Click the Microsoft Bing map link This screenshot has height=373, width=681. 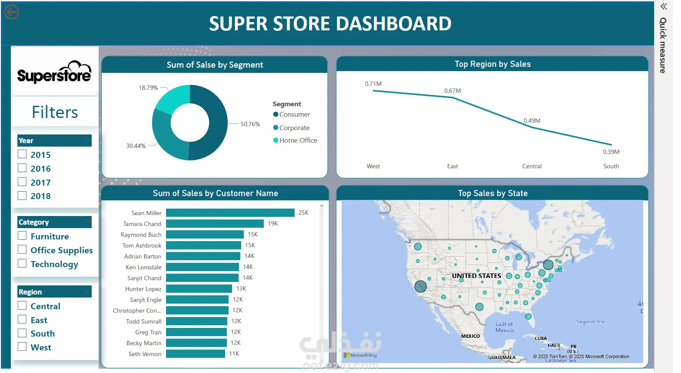click(360, 355)
